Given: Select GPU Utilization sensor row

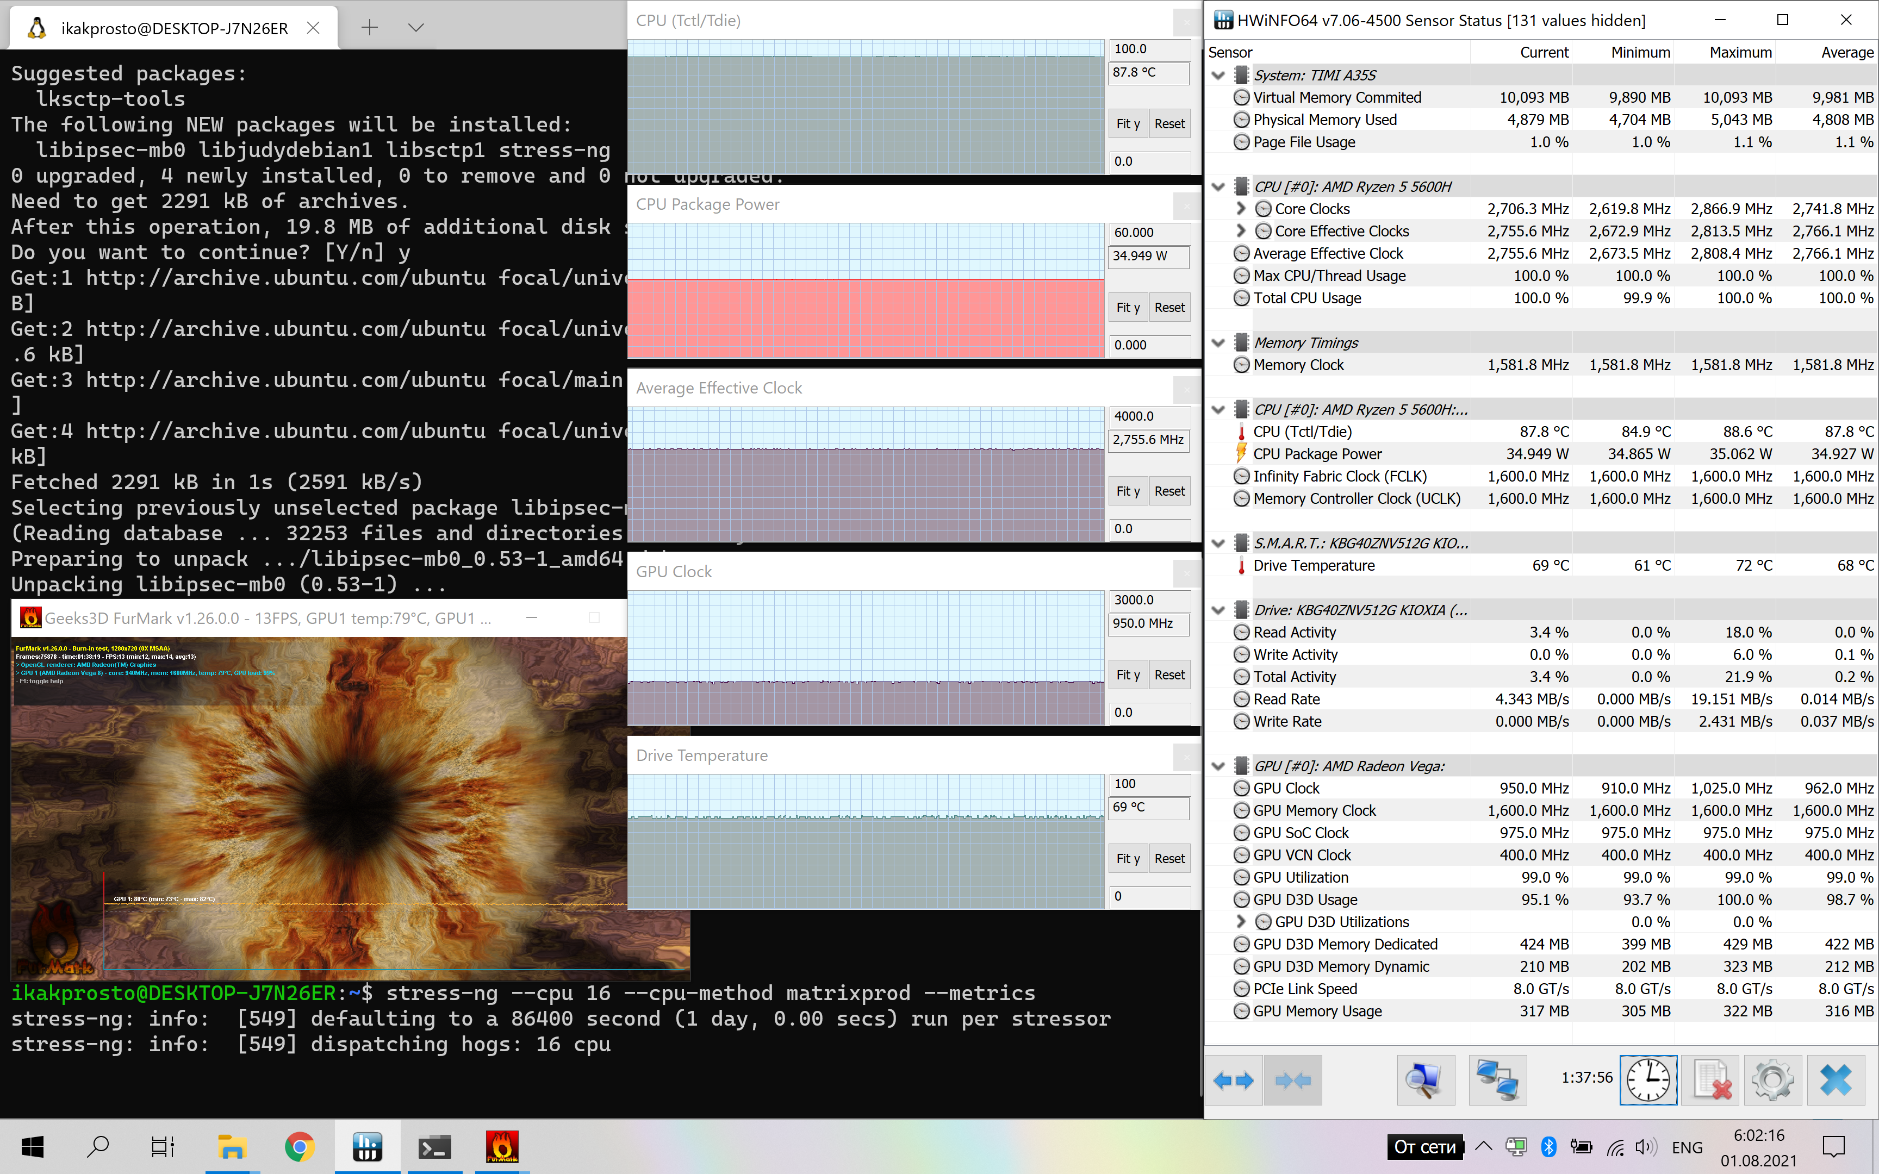Looking at the screenshot, I should tap(1541, 877).
